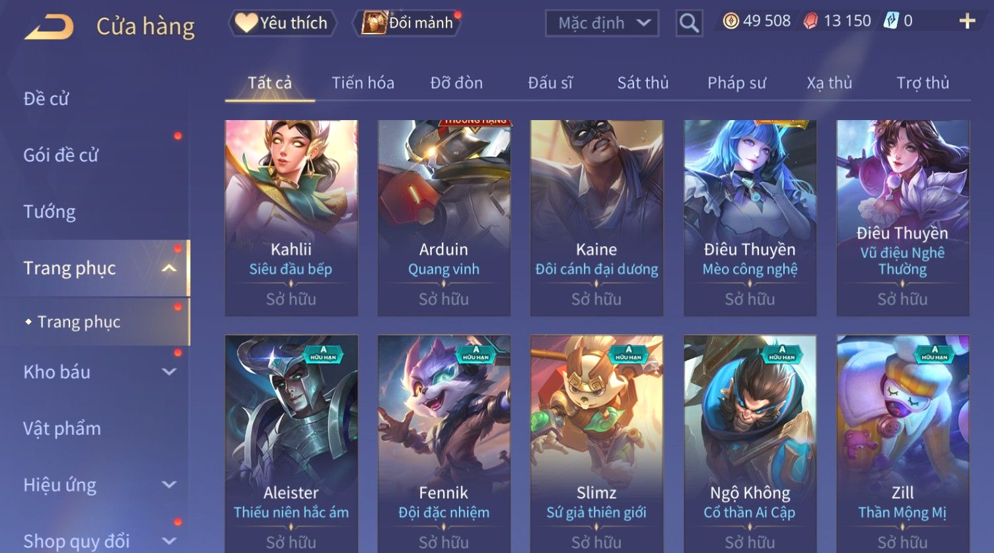Switch to the Pháp sư tab
Screen dimensions: 994x553
click(736, 83)
